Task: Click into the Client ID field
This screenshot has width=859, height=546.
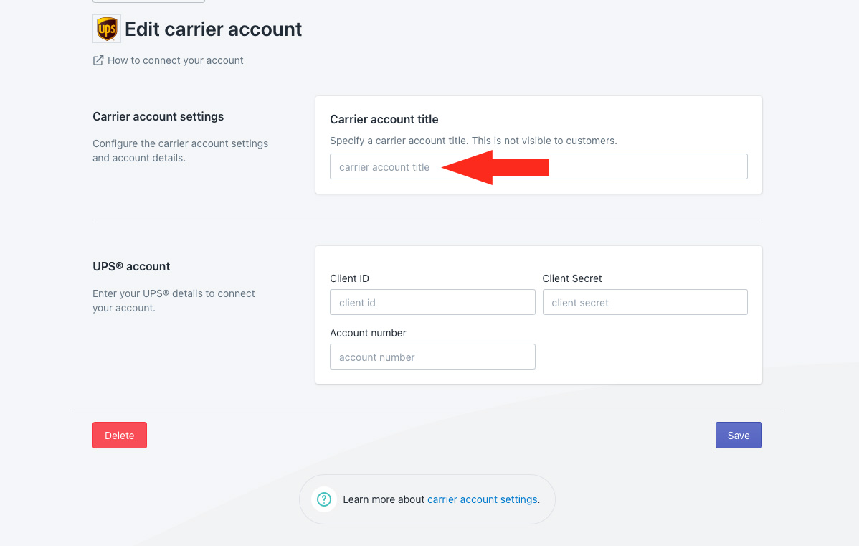Action: tap(432, 303)
